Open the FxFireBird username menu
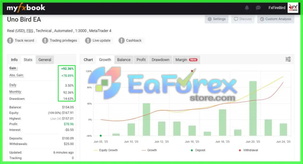 (277, 8)
